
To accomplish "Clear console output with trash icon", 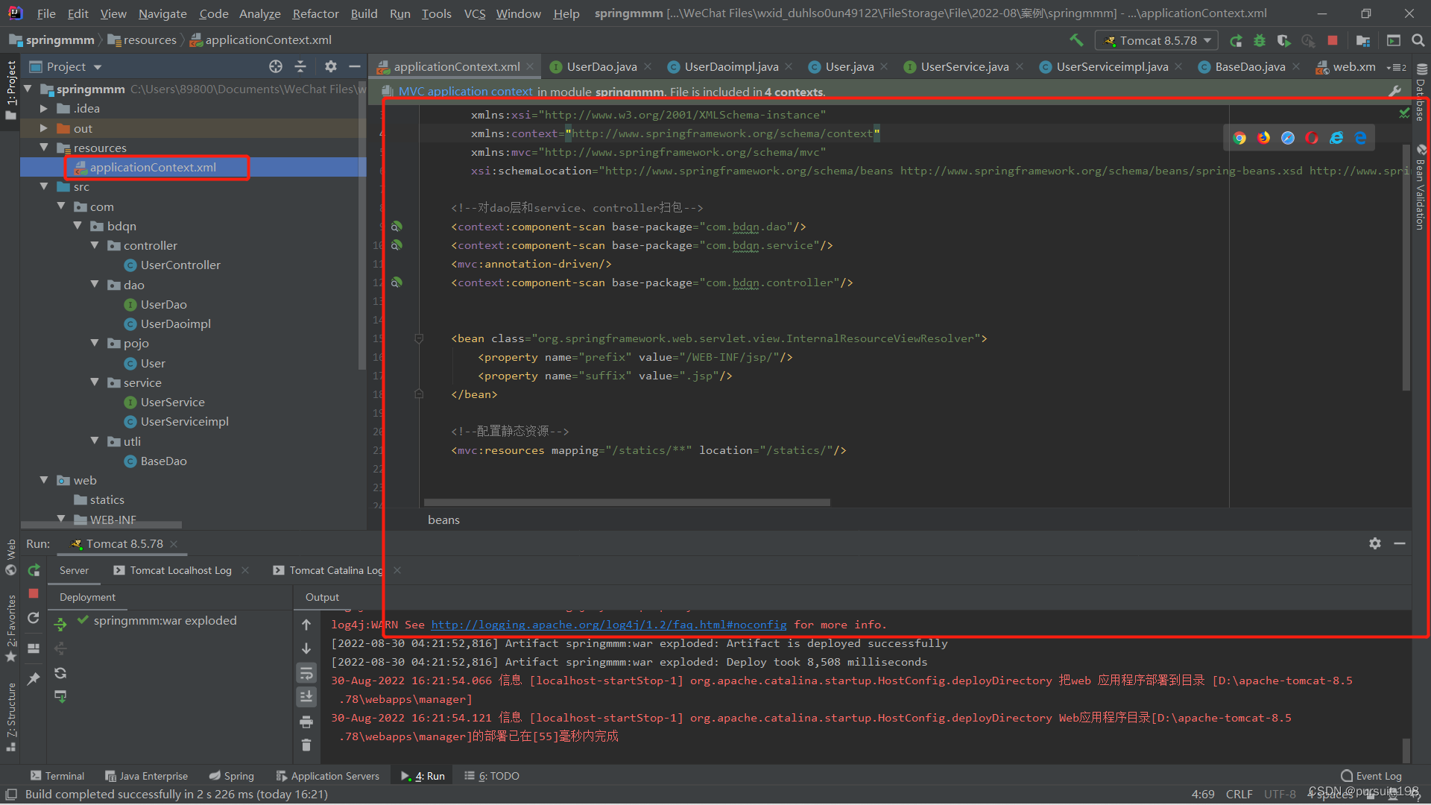I will 306,745.
